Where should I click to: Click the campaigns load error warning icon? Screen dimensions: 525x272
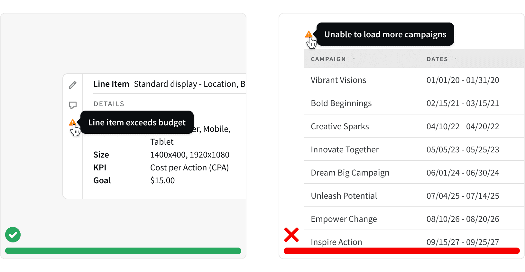point(309,34)
